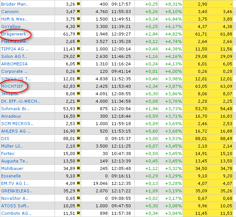Click the R realtime icon in Brüder Man.. row

tap(79, 4)
